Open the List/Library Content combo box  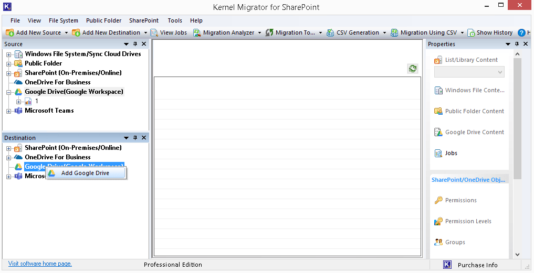pos(469,72)
